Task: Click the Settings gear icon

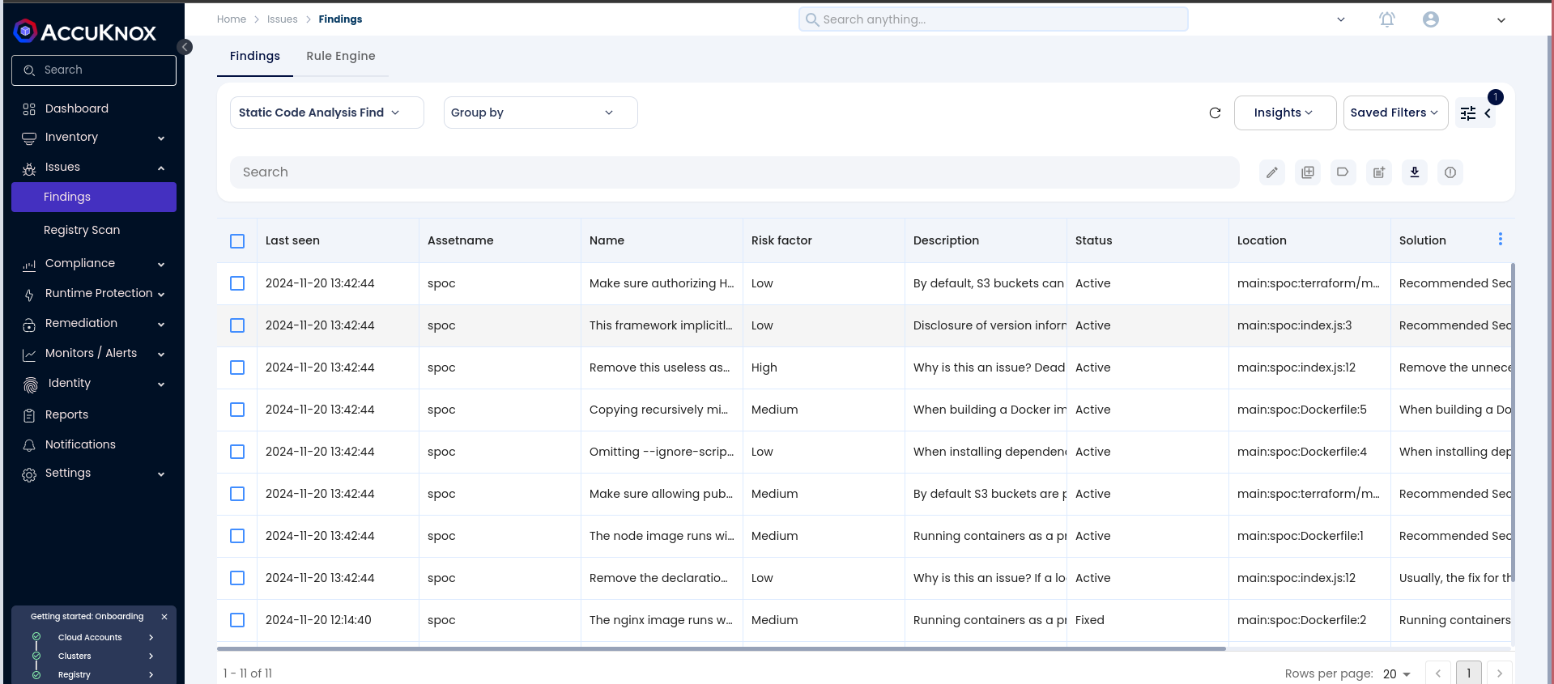Action: click(29, 474)
